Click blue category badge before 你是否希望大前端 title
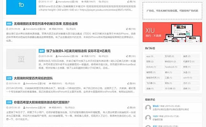Viewport: 206px width, 127px height. [9, 102]
